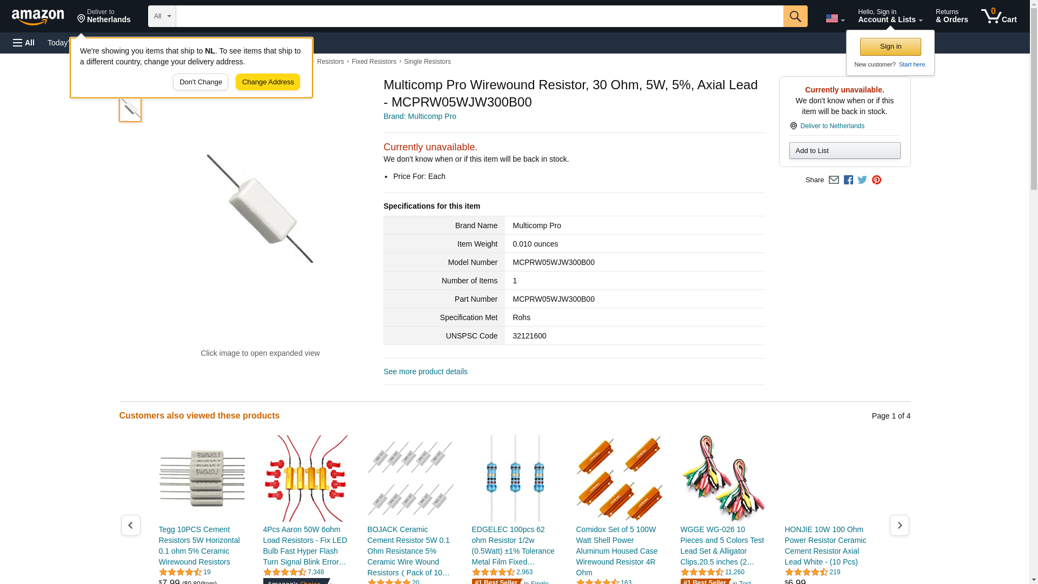Open the All hamburger menu
1038x584 pixels.
[x=24, y=43]
